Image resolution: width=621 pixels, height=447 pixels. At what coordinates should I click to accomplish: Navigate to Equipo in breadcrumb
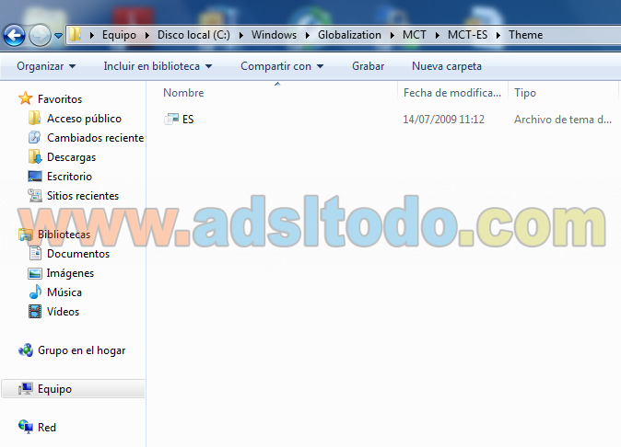(119, 35)
